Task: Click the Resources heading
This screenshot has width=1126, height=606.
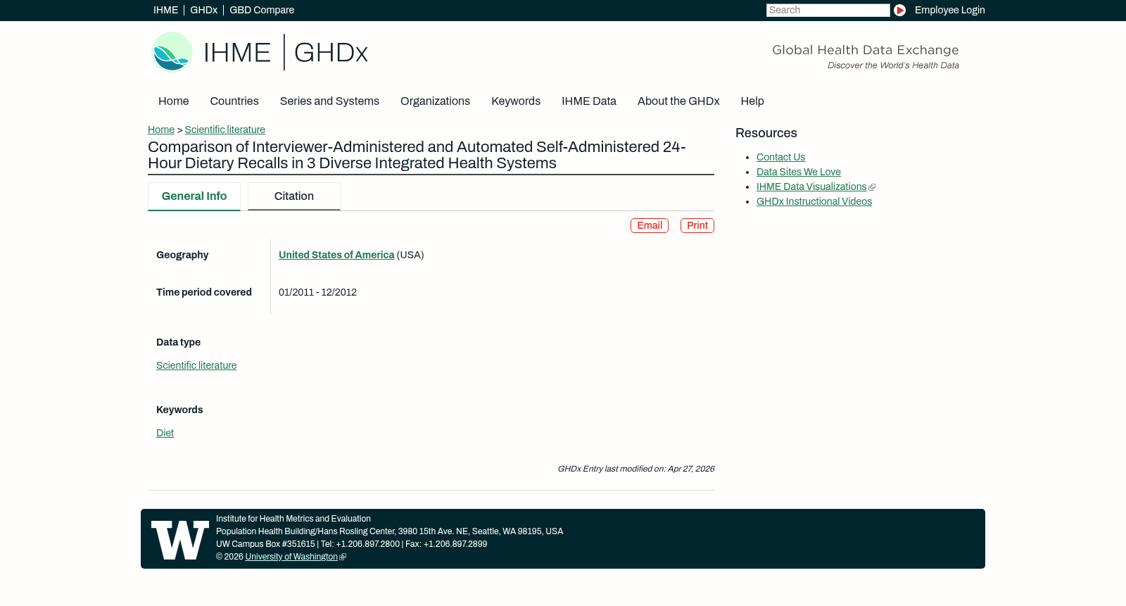Action: [766, 133]
